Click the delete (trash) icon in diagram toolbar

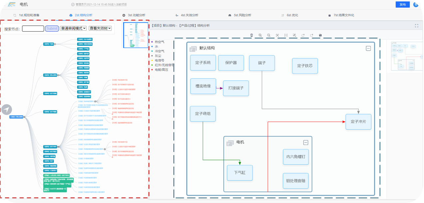click(252, 35)
